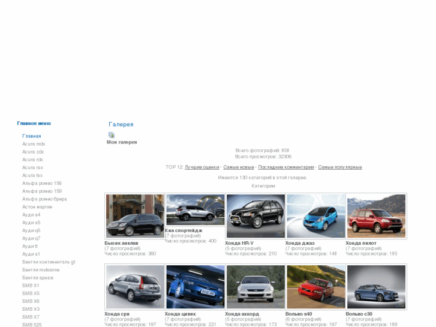Screen dimensions: 436x327
Task: Click Хонда HR-V category title
Action: coord(239,243)
